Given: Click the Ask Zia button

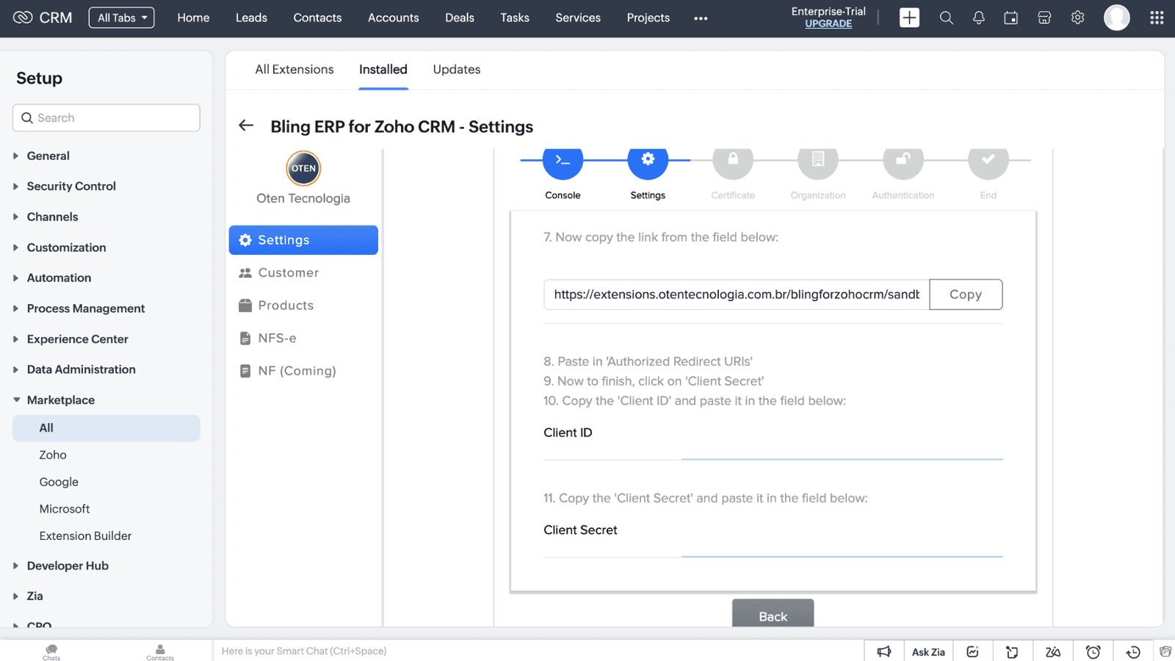Looking at the screenshot, I should (x=928, y=651).
